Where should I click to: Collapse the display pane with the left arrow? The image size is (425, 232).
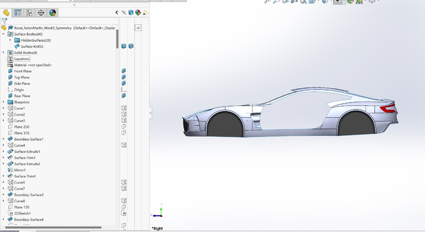click(116, 12)
